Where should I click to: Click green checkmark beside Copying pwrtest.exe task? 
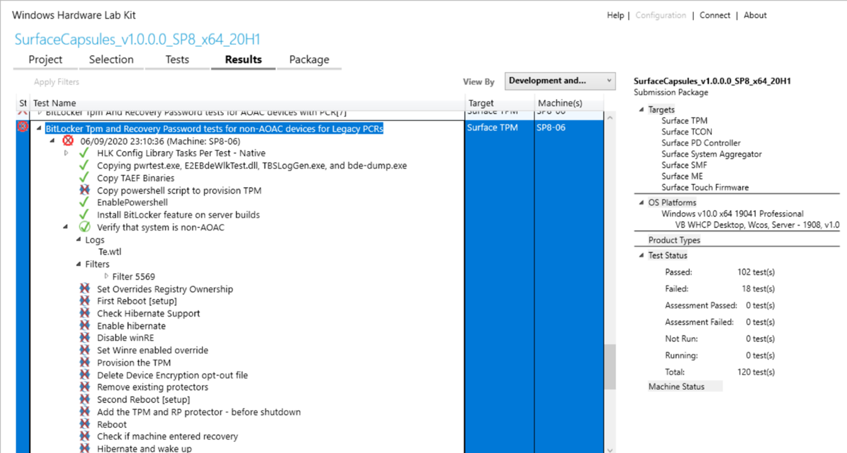pyautogui.click(x=84, y=165)
